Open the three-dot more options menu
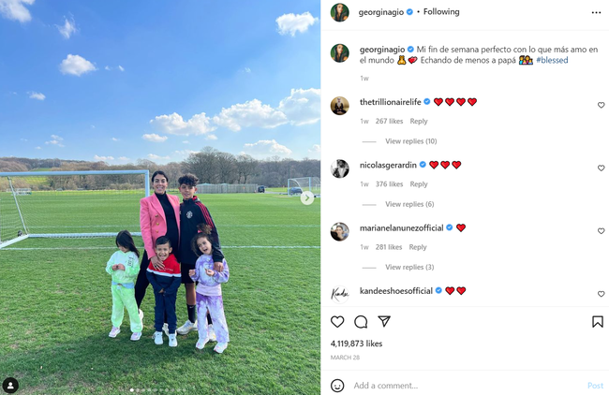 (596, 12)
